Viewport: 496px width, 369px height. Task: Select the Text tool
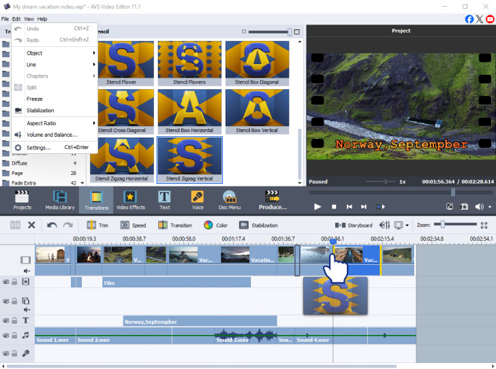click(x=165, y=199)
